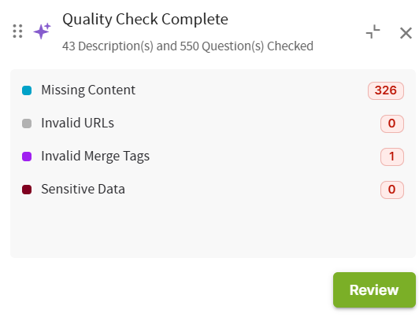The height and width of the screenshot is (317, 419).
Task: Select the Missing Content row
Action: [x=213, y=90]
